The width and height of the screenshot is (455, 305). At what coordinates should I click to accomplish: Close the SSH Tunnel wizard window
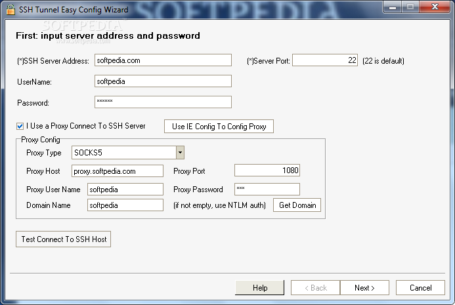(x=435, y=7)
